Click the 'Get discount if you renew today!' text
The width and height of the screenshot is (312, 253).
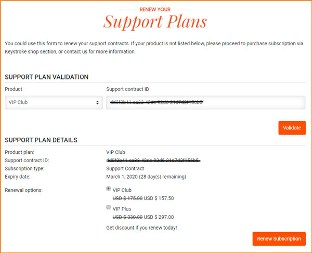[x=141, y=228]
